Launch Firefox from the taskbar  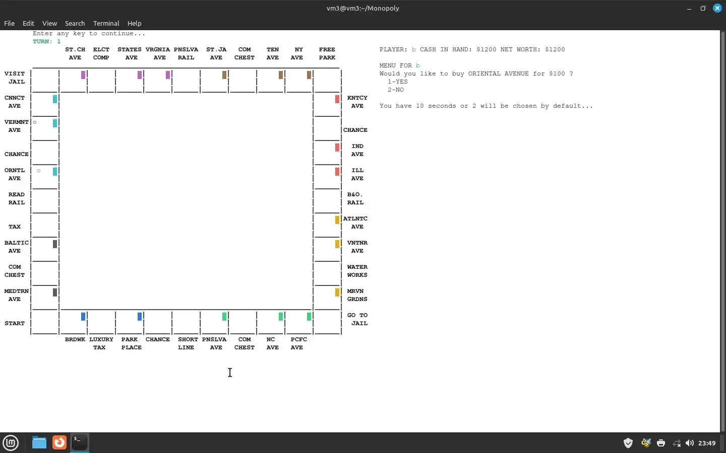[59, 443]
